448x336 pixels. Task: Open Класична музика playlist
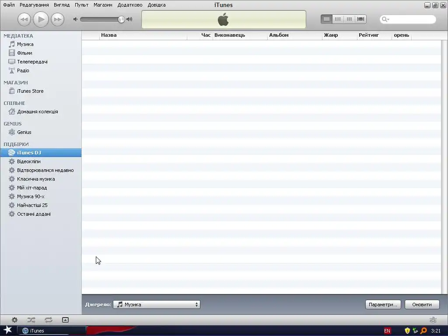click(x=41, y=179)
